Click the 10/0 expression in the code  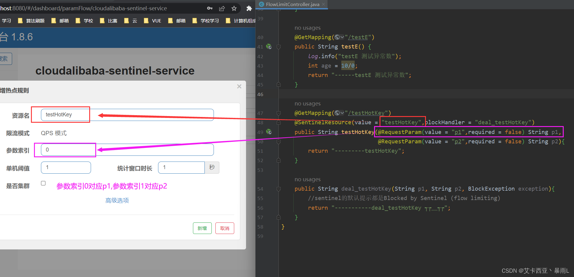[348, 66]
